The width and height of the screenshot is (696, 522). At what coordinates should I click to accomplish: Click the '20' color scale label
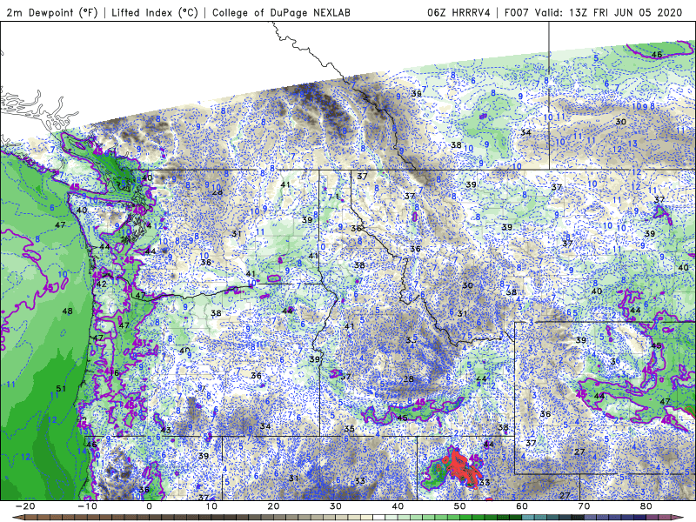click(273, 506)
